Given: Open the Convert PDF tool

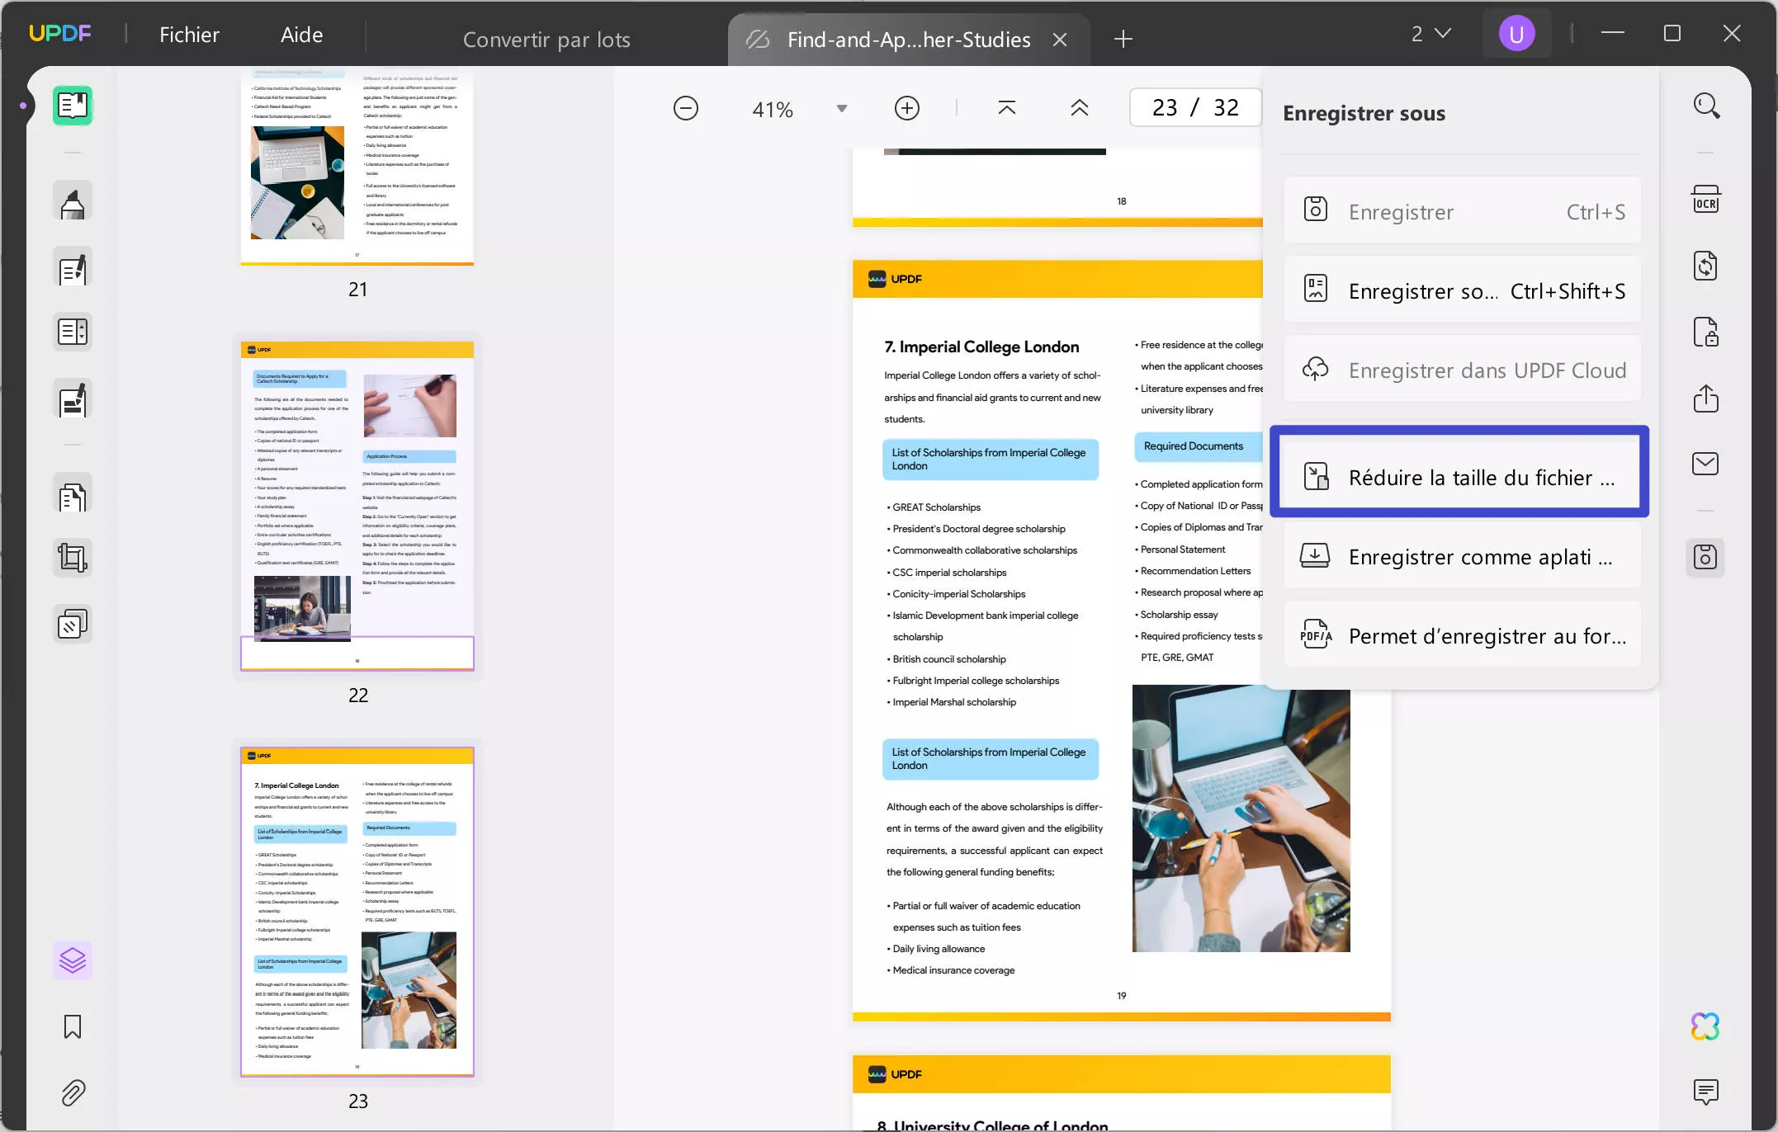Looking at the screenshot, I should 1705,266.
